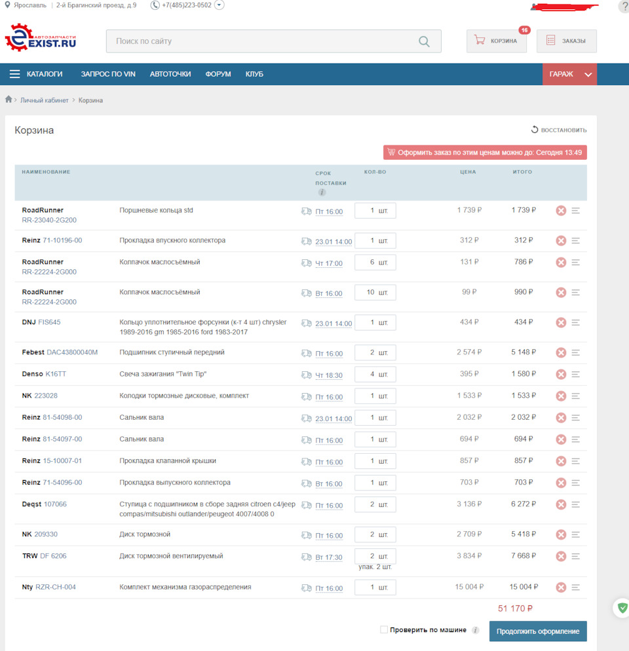Image resolution: width=629 pixels, height=651 pixels.
Task: Edit quantity field showing 6 шт.
Action: (x=375, y=263)
